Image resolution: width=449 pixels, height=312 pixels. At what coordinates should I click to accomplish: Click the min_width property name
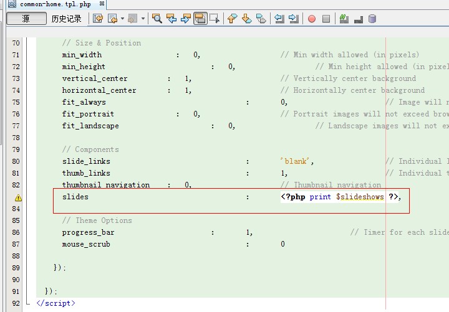[x=82, y=55]
